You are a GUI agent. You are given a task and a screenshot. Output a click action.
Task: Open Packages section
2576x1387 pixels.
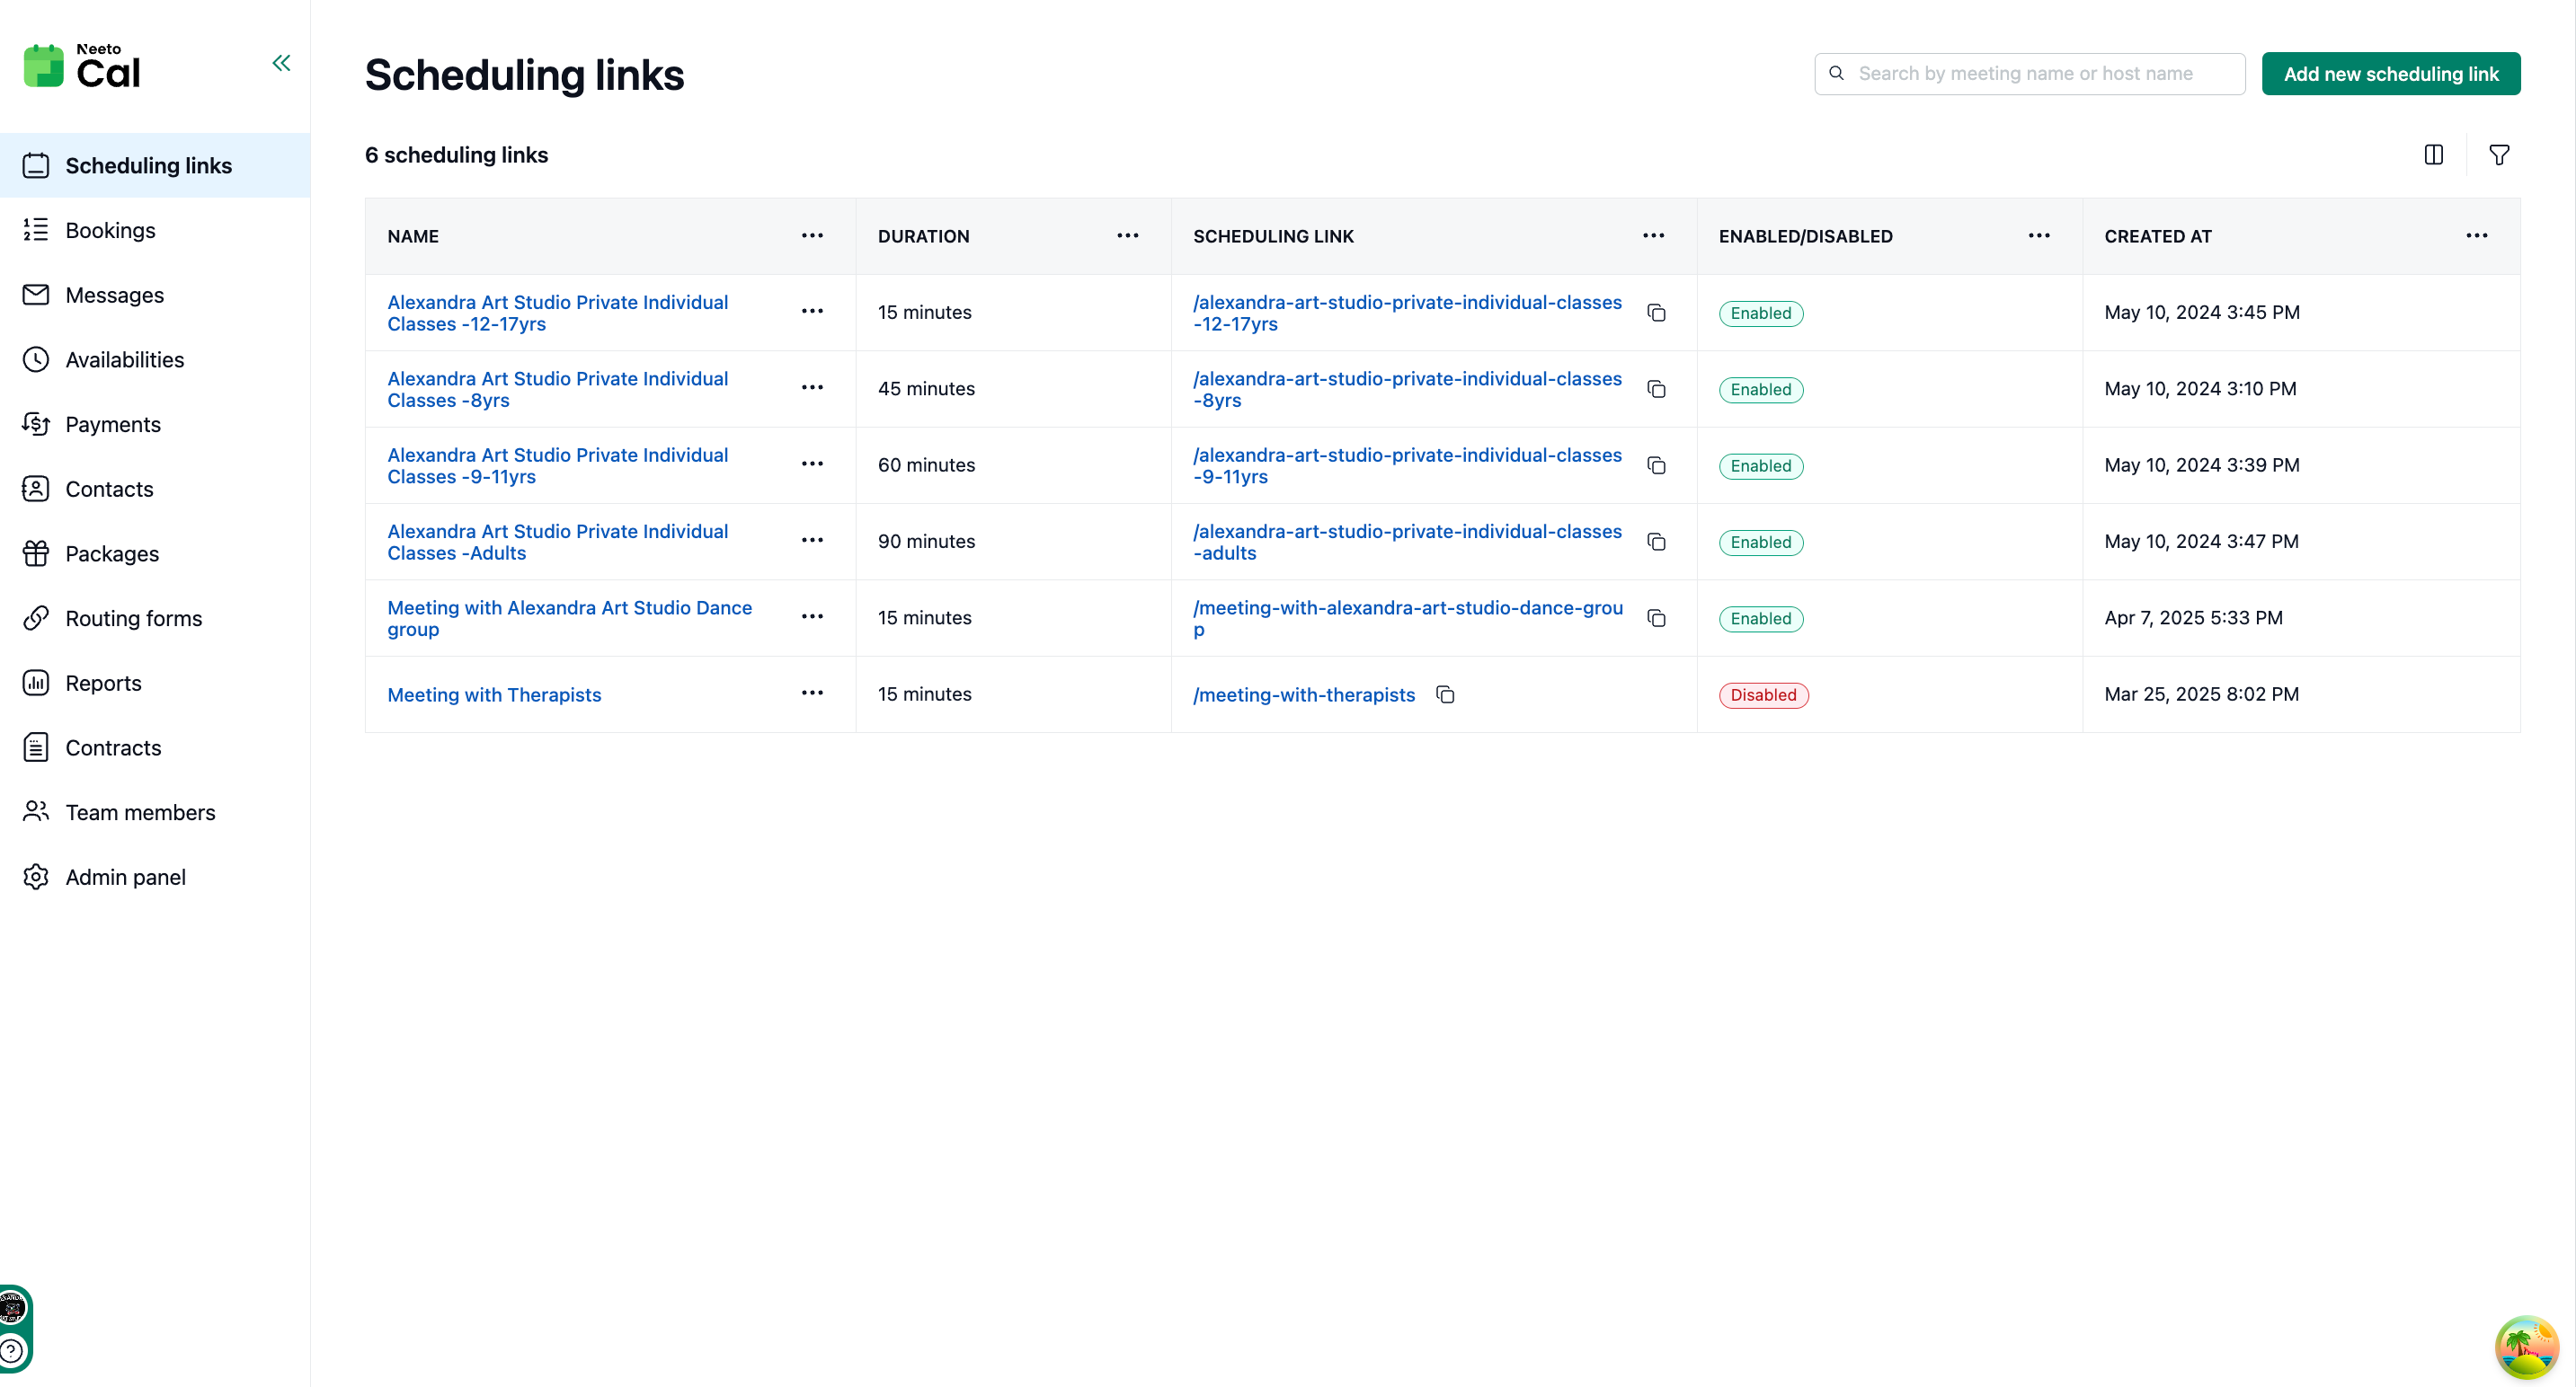pyautogui.click(x=155, y=553)
